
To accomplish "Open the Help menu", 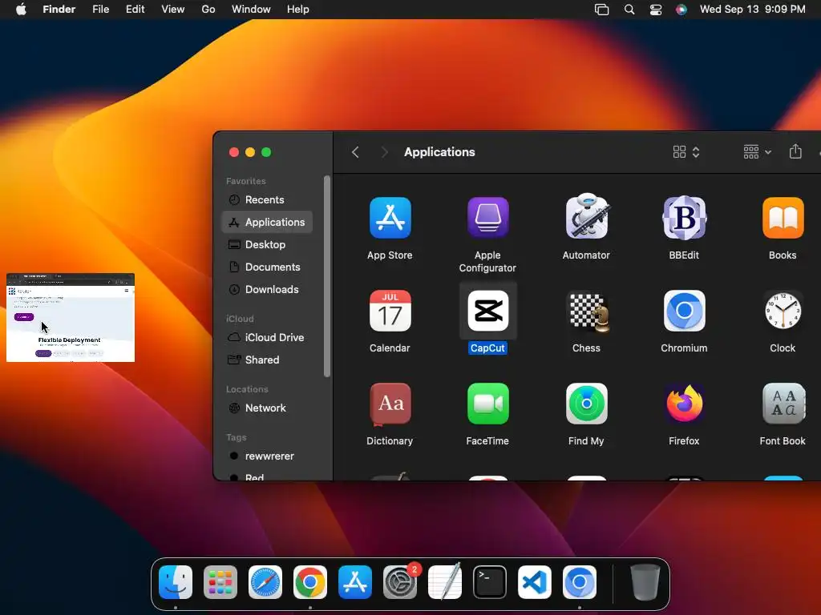I will click(x=298, y=10).
